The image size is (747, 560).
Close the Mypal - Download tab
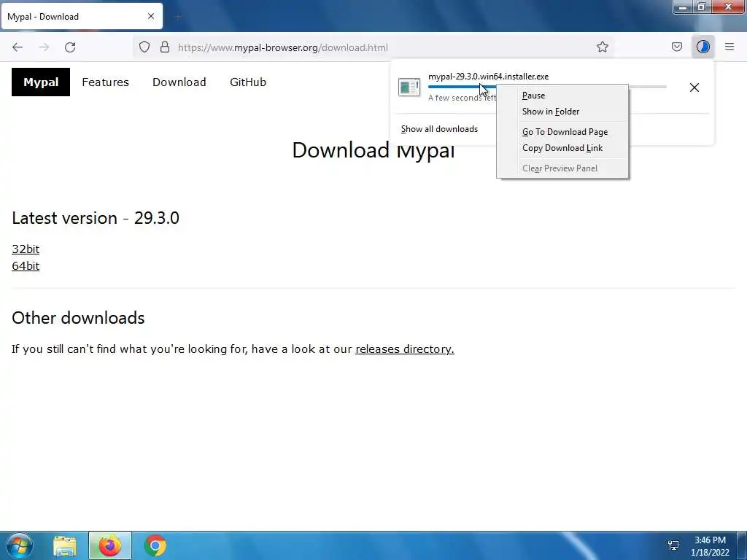coord(151,16)
